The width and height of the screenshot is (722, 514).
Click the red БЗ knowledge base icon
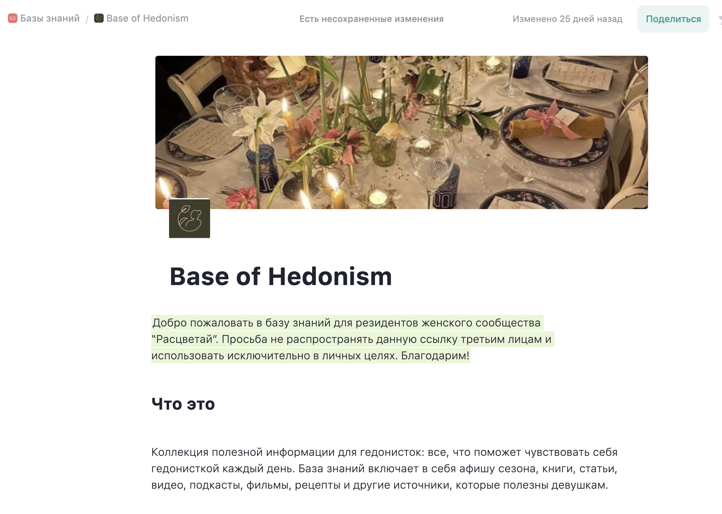13,18
